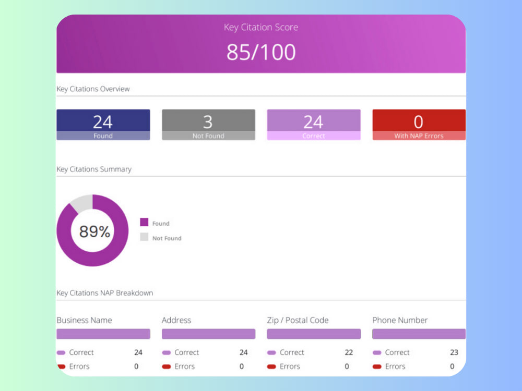Screen dimensions: 522x391
Task: Open the 24 Found citations tile
Action: [x=103, y=125]
